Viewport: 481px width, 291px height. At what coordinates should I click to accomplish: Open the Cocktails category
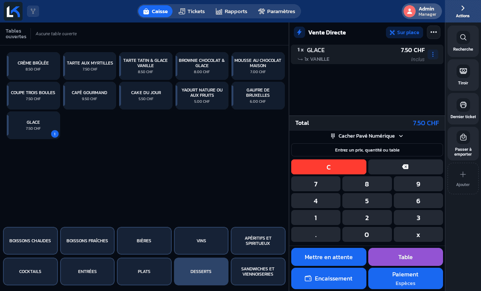click(30, 271)
